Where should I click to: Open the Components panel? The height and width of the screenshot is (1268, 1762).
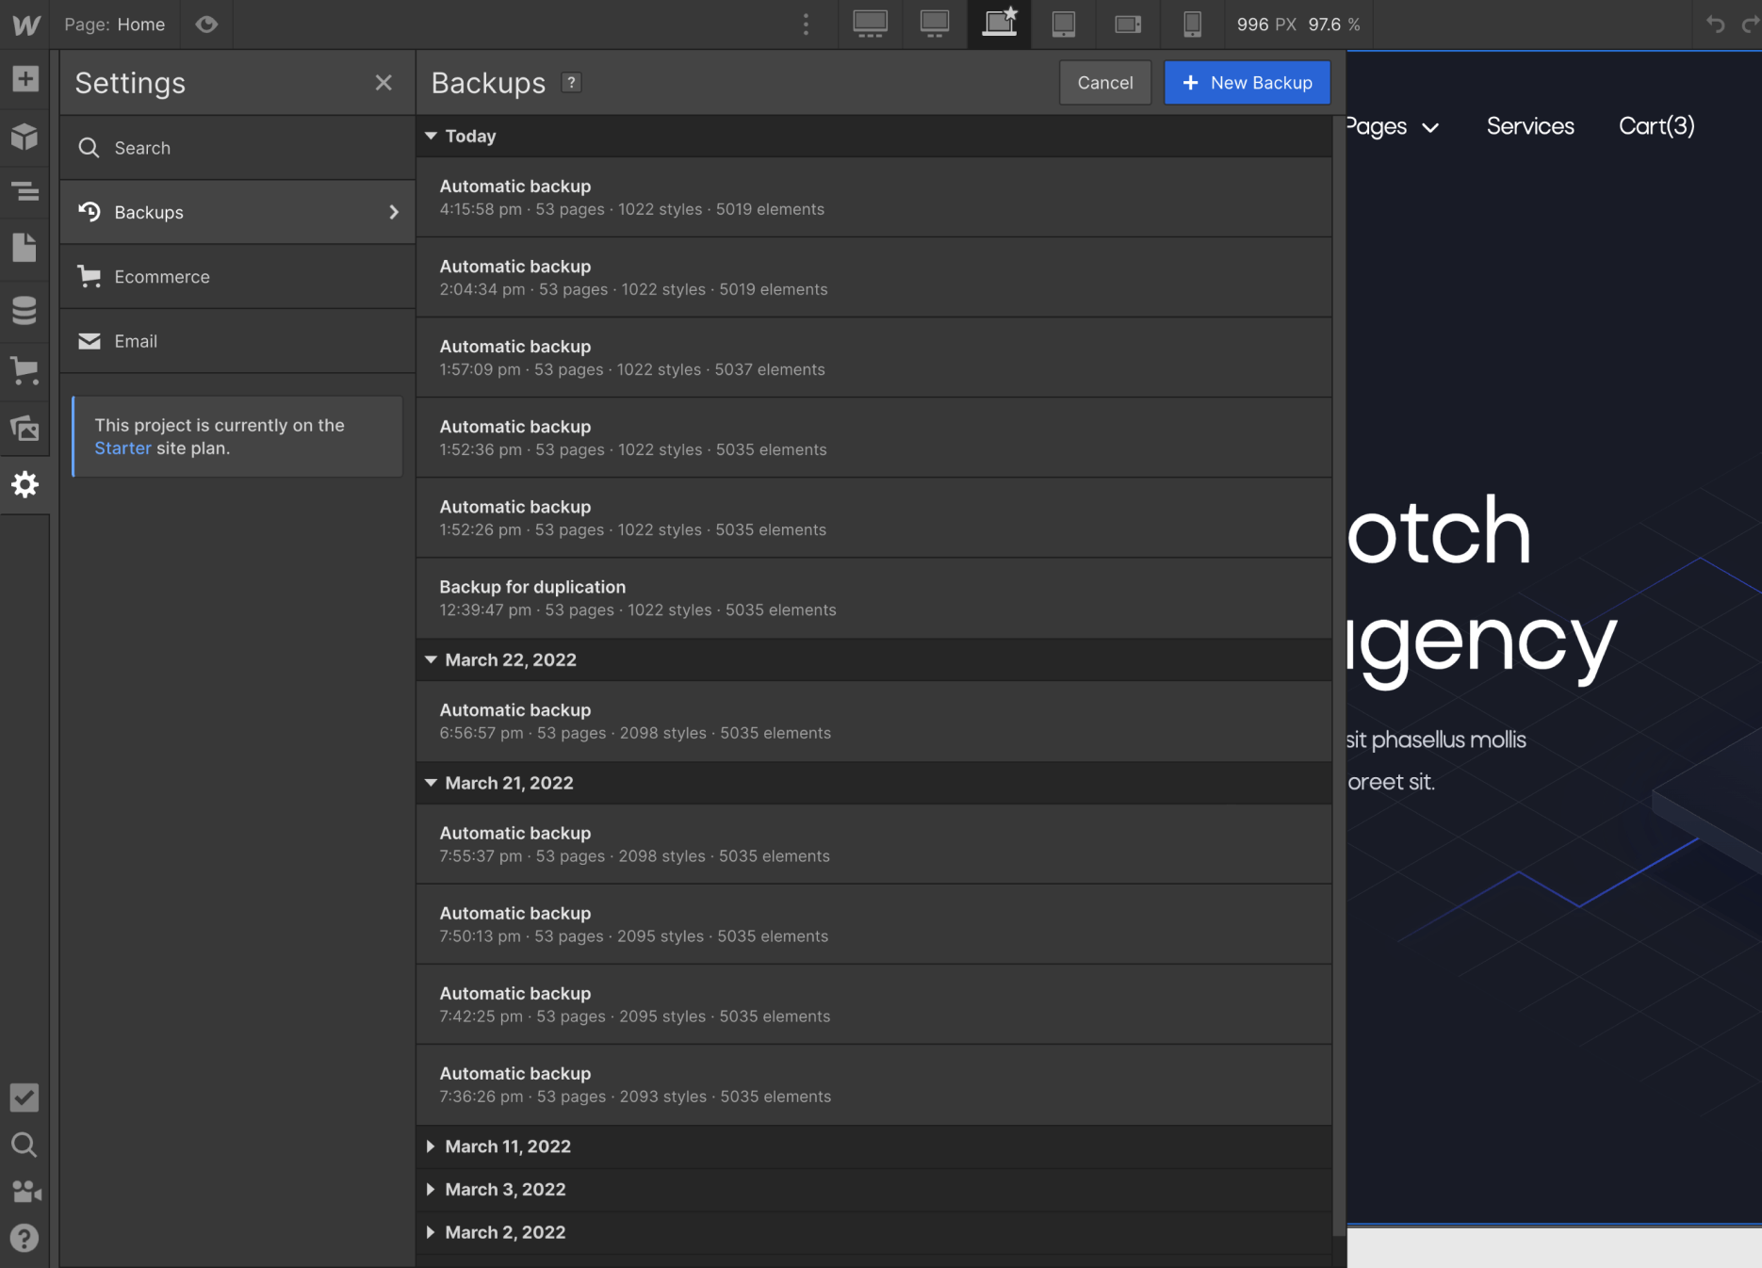click(x=25, y=138)
